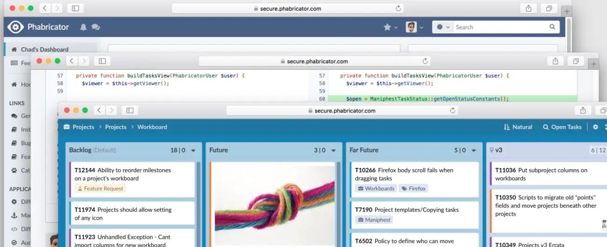607x247 pixels.
Task: Click Firefox tag on T10266
Action: [x=413, y=188]
